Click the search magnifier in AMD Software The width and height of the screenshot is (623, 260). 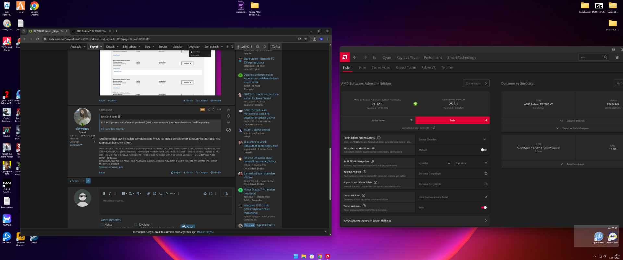click(x=605, y=57)
